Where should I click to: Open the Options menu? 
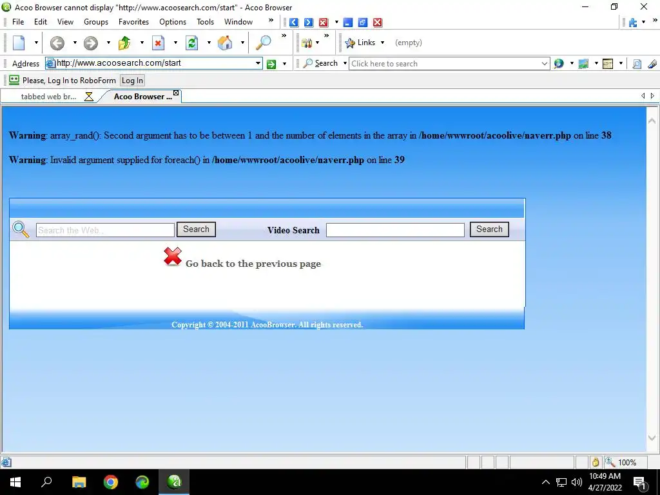(173, 22)
